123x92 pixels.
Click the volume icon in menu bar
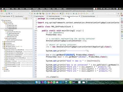click(x=104, y=9)
